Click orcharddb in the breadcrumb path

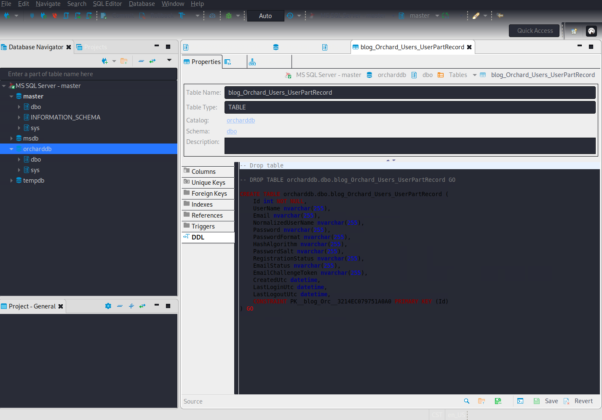pos(392,75)
